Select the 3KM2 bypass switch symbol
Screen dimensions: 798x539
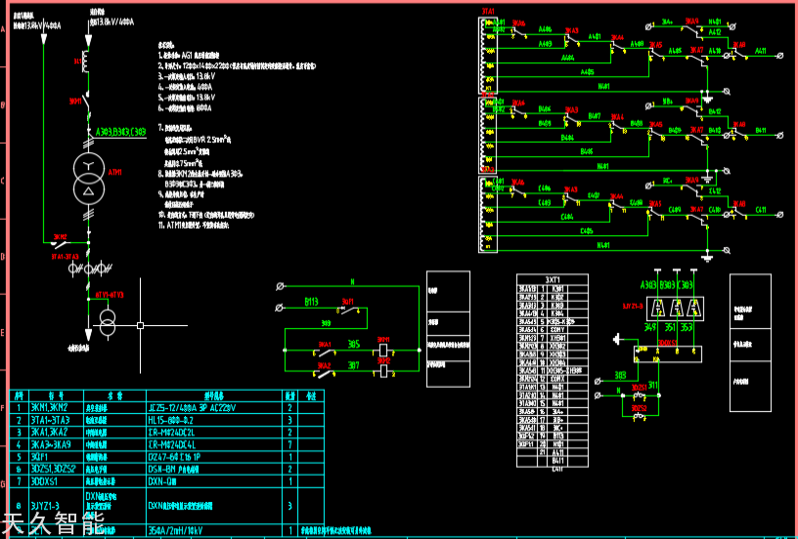[x=61, y=243]
